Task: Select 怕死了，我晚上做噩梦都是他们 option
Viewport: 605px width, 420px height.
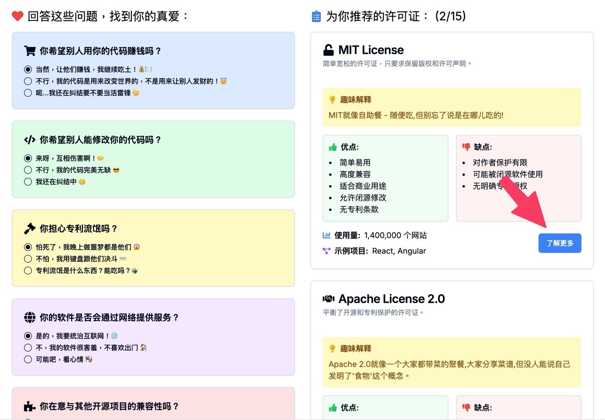Action: [x=28, y=247]
